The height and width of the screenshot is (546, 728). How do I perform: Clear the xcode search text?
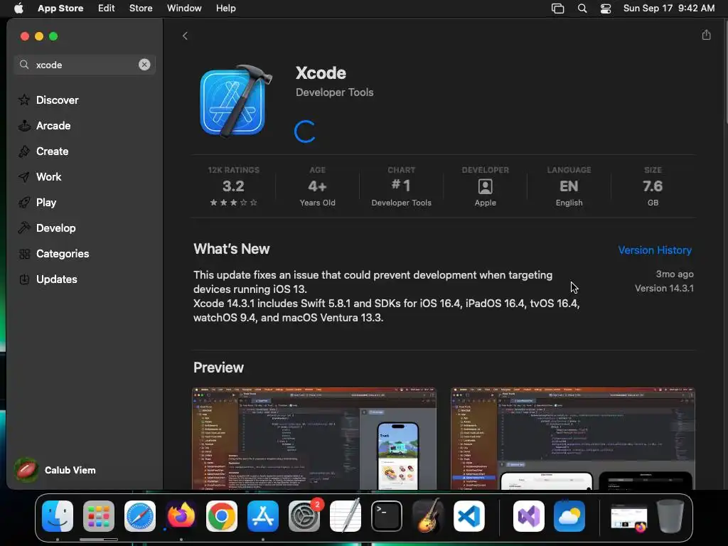[x=144, y=65]
